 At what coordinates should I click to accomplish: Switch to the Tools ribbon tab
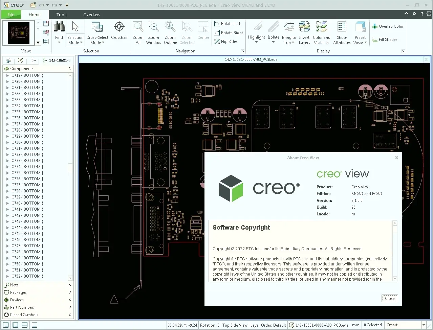[62, 15]
